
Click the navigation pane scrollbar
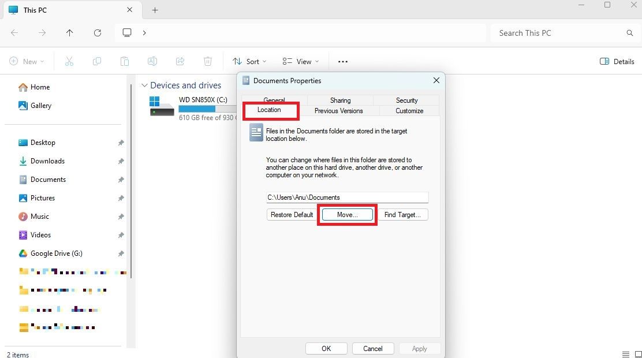pos(131,180)
